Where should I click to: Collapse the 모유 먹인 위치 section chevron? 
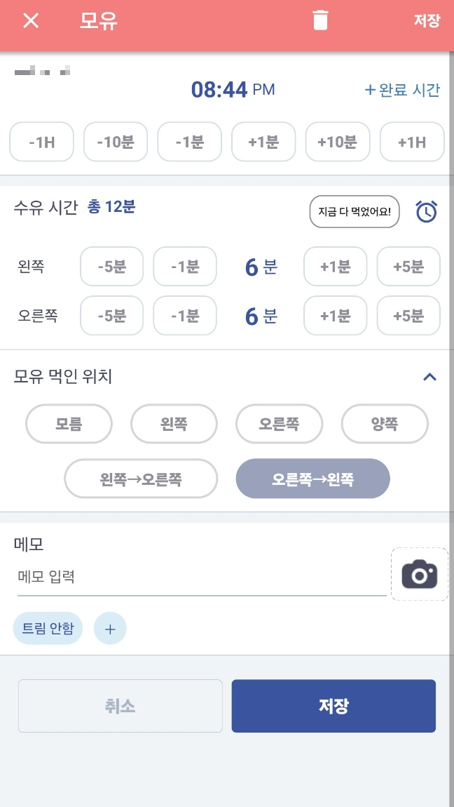point(429,377)
